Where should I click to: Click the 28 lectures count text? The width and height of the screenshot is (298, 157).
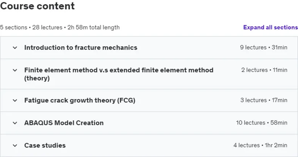pos(47,28)
